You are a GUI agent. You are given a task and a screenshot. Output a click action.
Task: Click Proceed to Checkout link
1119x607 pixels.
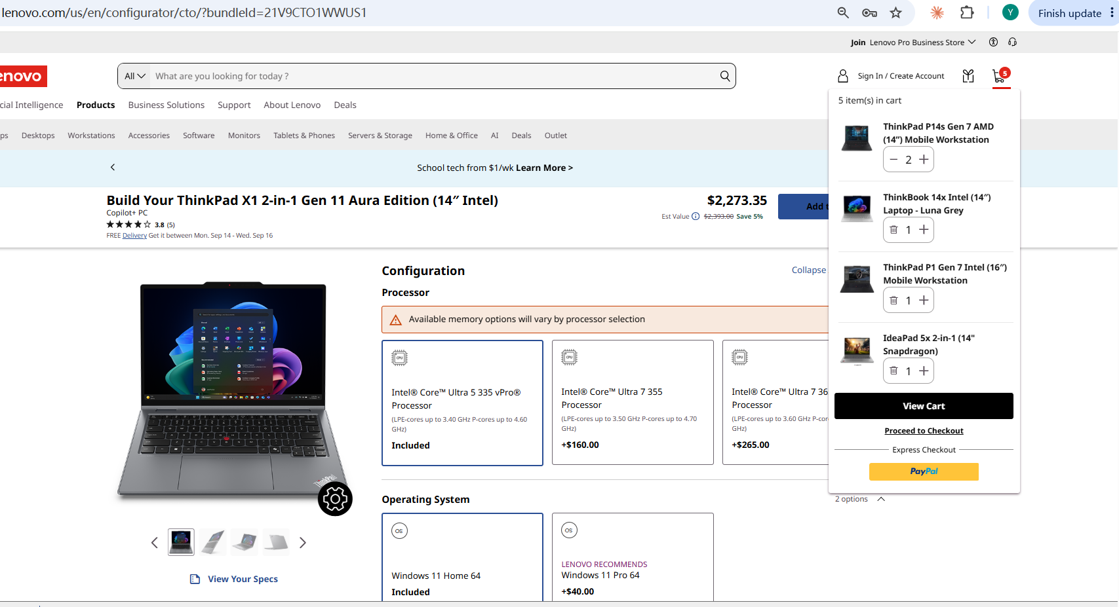[x=924, y=431]
